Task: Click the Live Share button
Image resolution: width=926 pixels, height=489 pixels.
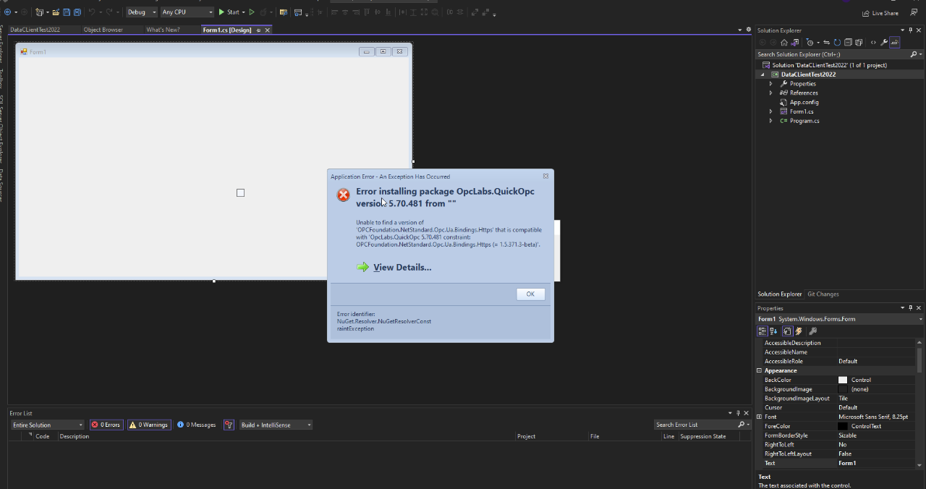Action: (x=880, y=13)
